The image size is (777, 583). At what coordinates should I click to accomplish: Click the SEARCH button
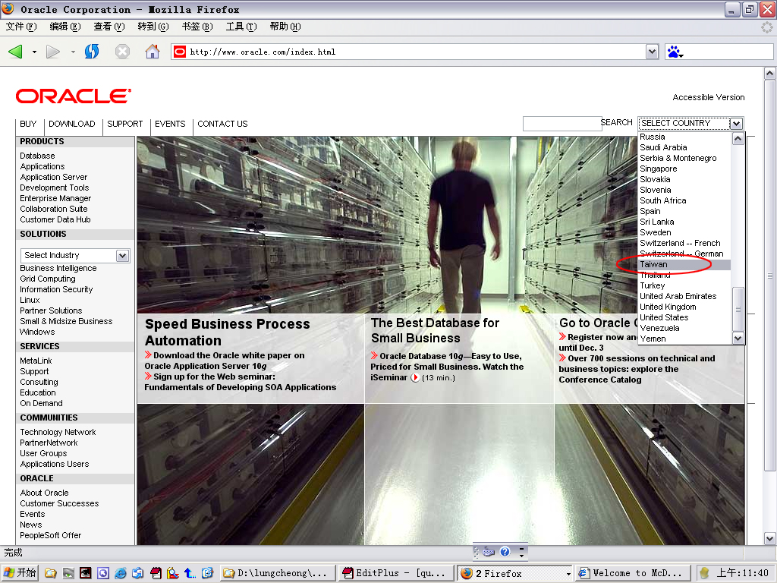(616, 122)
